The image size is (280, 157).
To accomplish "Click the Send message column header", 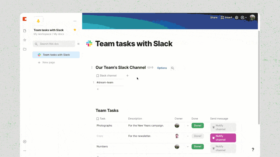I will pos(219,119).
